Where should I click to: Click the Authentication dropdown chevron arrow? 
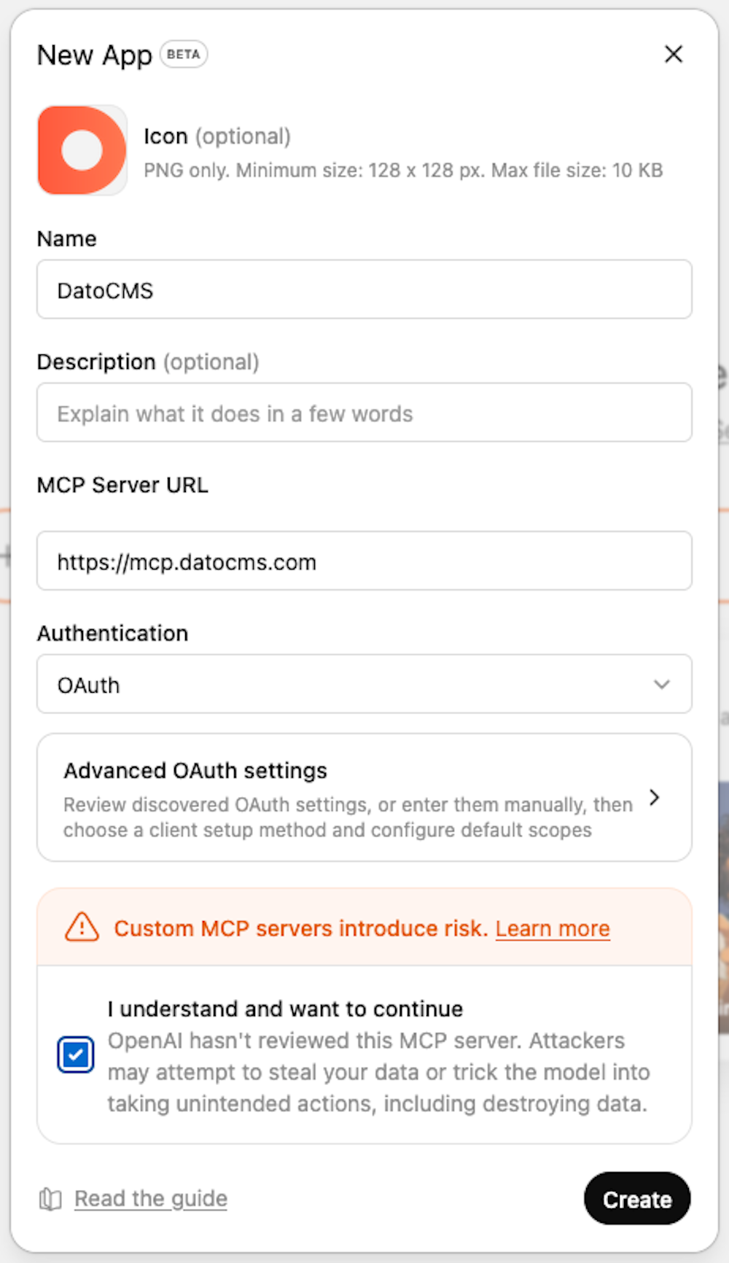pyautogui.click(x=661, y=684)
